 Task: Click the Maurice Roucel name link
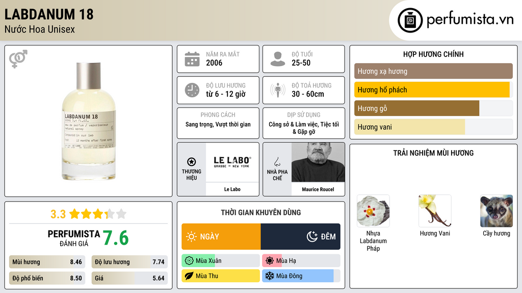pos(318,189)
